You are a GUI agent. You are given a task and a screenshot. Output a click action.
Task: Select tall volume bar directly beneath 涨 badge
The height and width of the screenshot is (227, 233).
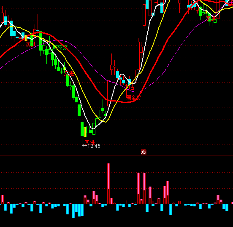pyautogui.click(x=144, y=188)
